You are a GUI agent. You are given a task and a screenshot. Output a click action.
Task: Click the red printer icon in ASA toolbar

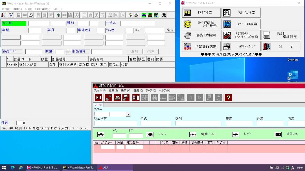click(x=117, y=98)
